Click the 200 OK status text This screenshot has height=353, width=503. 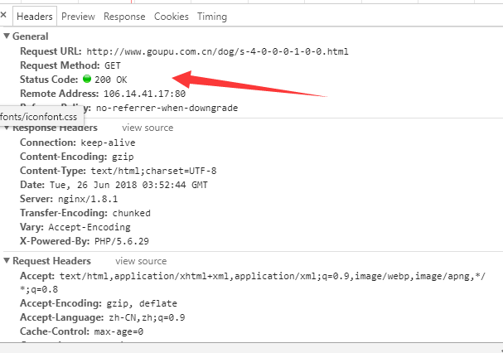[111, 80]
